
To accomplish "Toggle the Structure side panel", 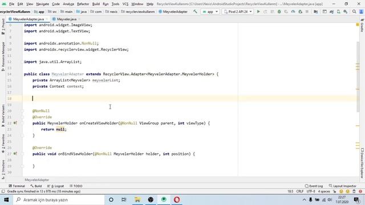I will click(3, 170).
